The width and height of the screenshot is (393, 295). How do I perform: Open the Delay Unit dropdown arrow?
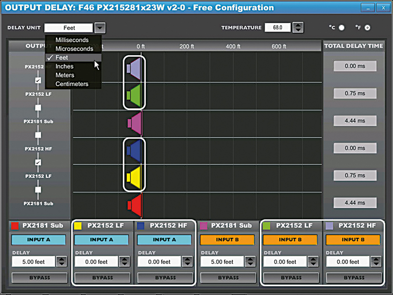[x=100, y=28]
